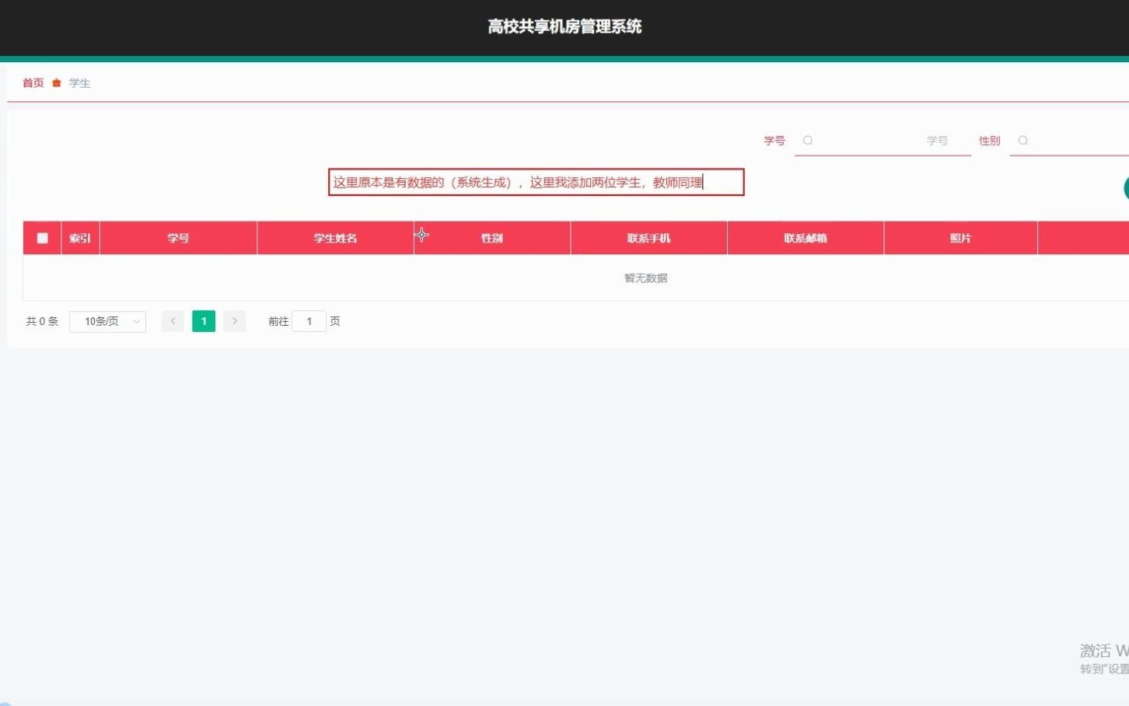1129x706 pixels.
Task: Click the 前往 page number input box
Action: tap(309, 320)
